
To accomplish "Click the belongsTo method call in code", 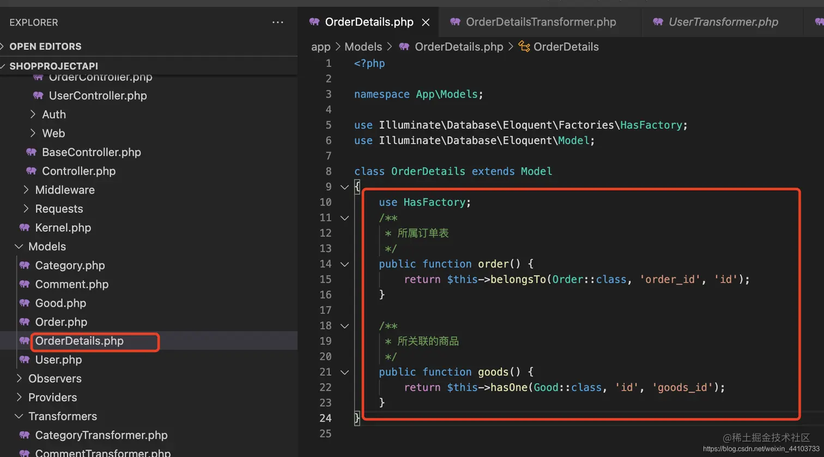I will [518, 279].
